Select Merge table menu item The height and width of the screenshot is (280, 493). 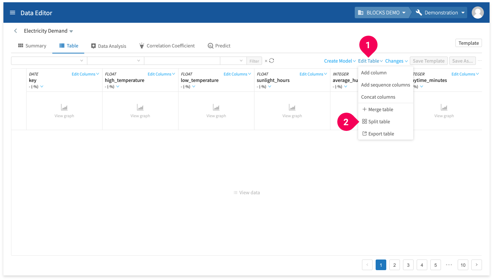386,110
